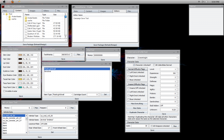This screenshot has width=224, height=140.
Task: Toggle the Character Unlocked checkbox
Action: (134, 65)
